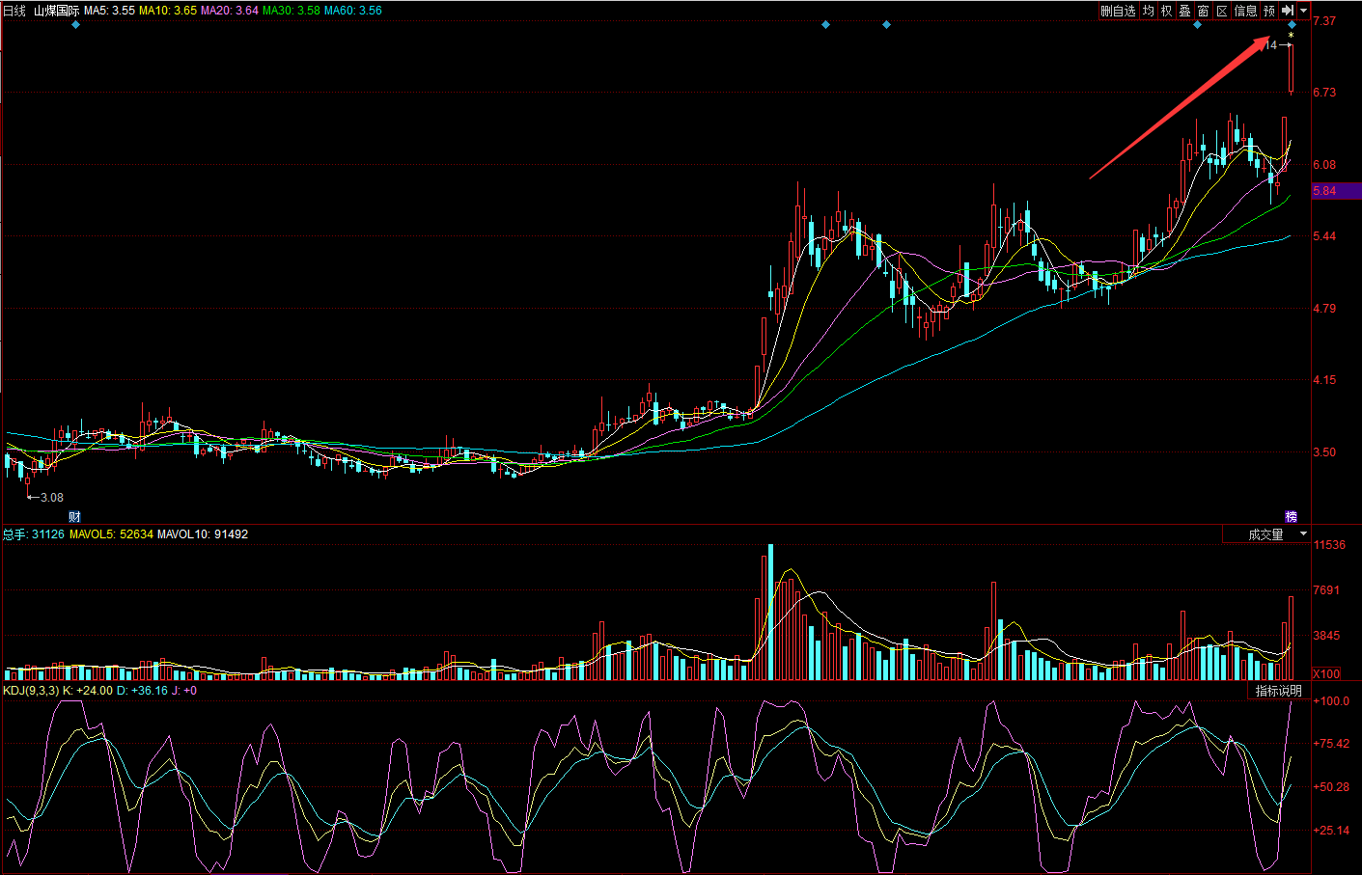1362x875 pixels.
Task: Select the 区 range statistics button
Action: coord(1221,11)
